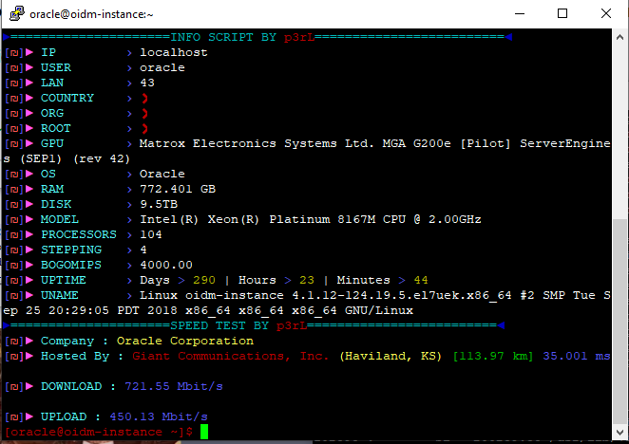This screenshot has width=629, height=444.
Task: Click the uptime minutes value '44'
Action: click(x=421, y=280)
